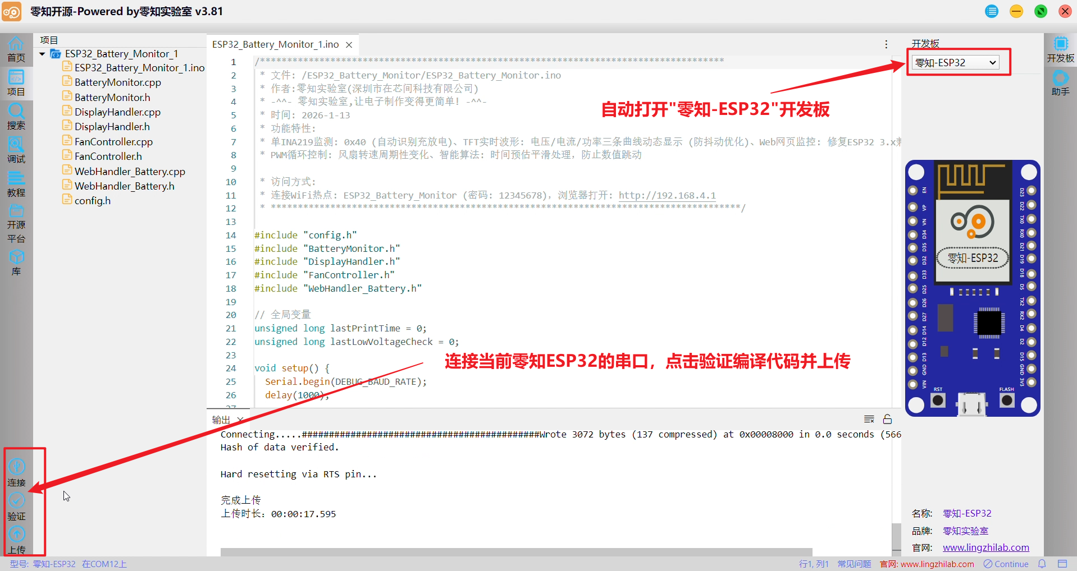
Task: Click the 行1, 列1 cursor position indicator
Action: (x=814, y=564)
